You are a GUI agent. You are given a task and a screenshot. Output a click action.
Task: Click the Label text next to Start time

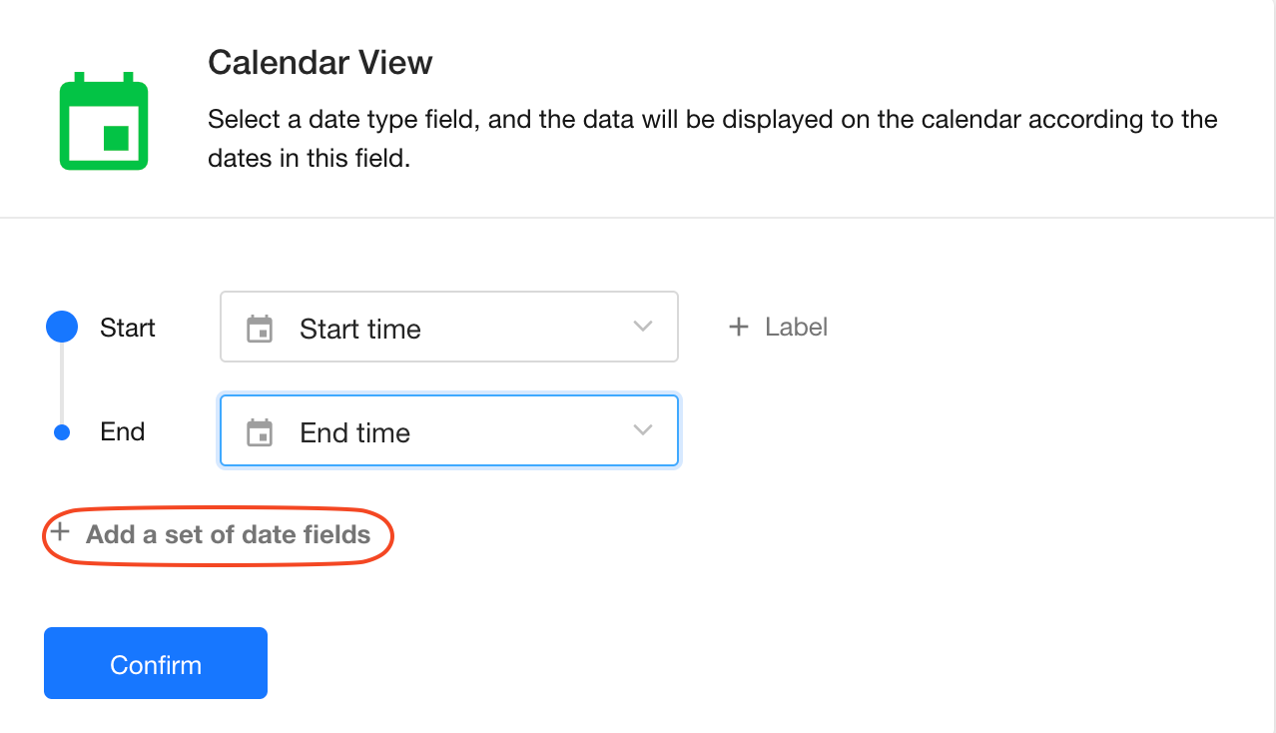click(796, 327)
